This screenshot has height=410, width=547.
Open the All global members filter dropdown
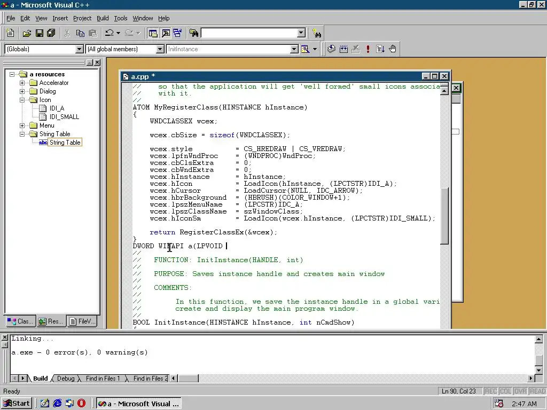click(x=160, y=49)
